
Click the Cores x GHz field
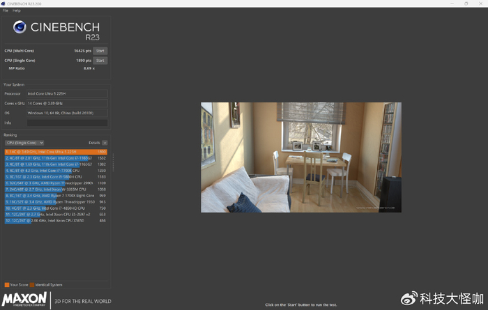pos(67,103)
